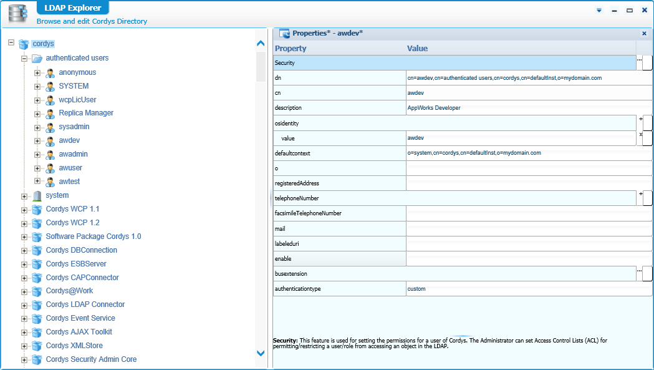Click the system organization building icon
The height and width of the screenshot is (370, 654).
37,196
